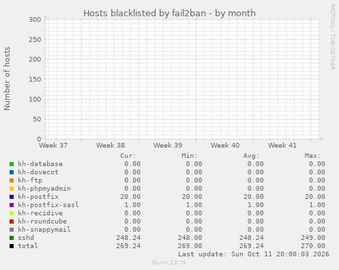Click the Min: column header
The width and height of the screenshot is (339, 270).
pyautogui.click(x=190, y=156)
